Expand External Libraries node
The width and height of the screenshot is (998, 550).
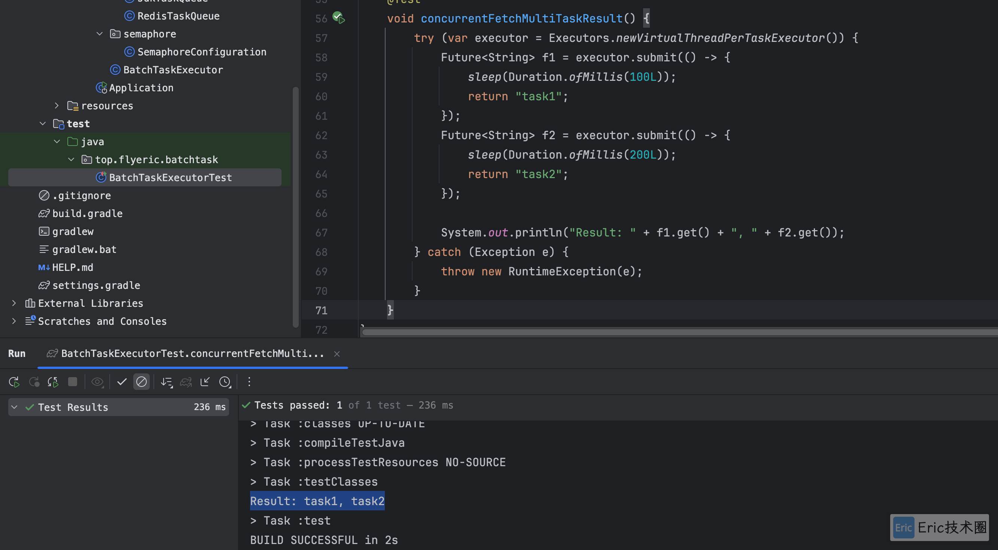[x=14, y=303]
